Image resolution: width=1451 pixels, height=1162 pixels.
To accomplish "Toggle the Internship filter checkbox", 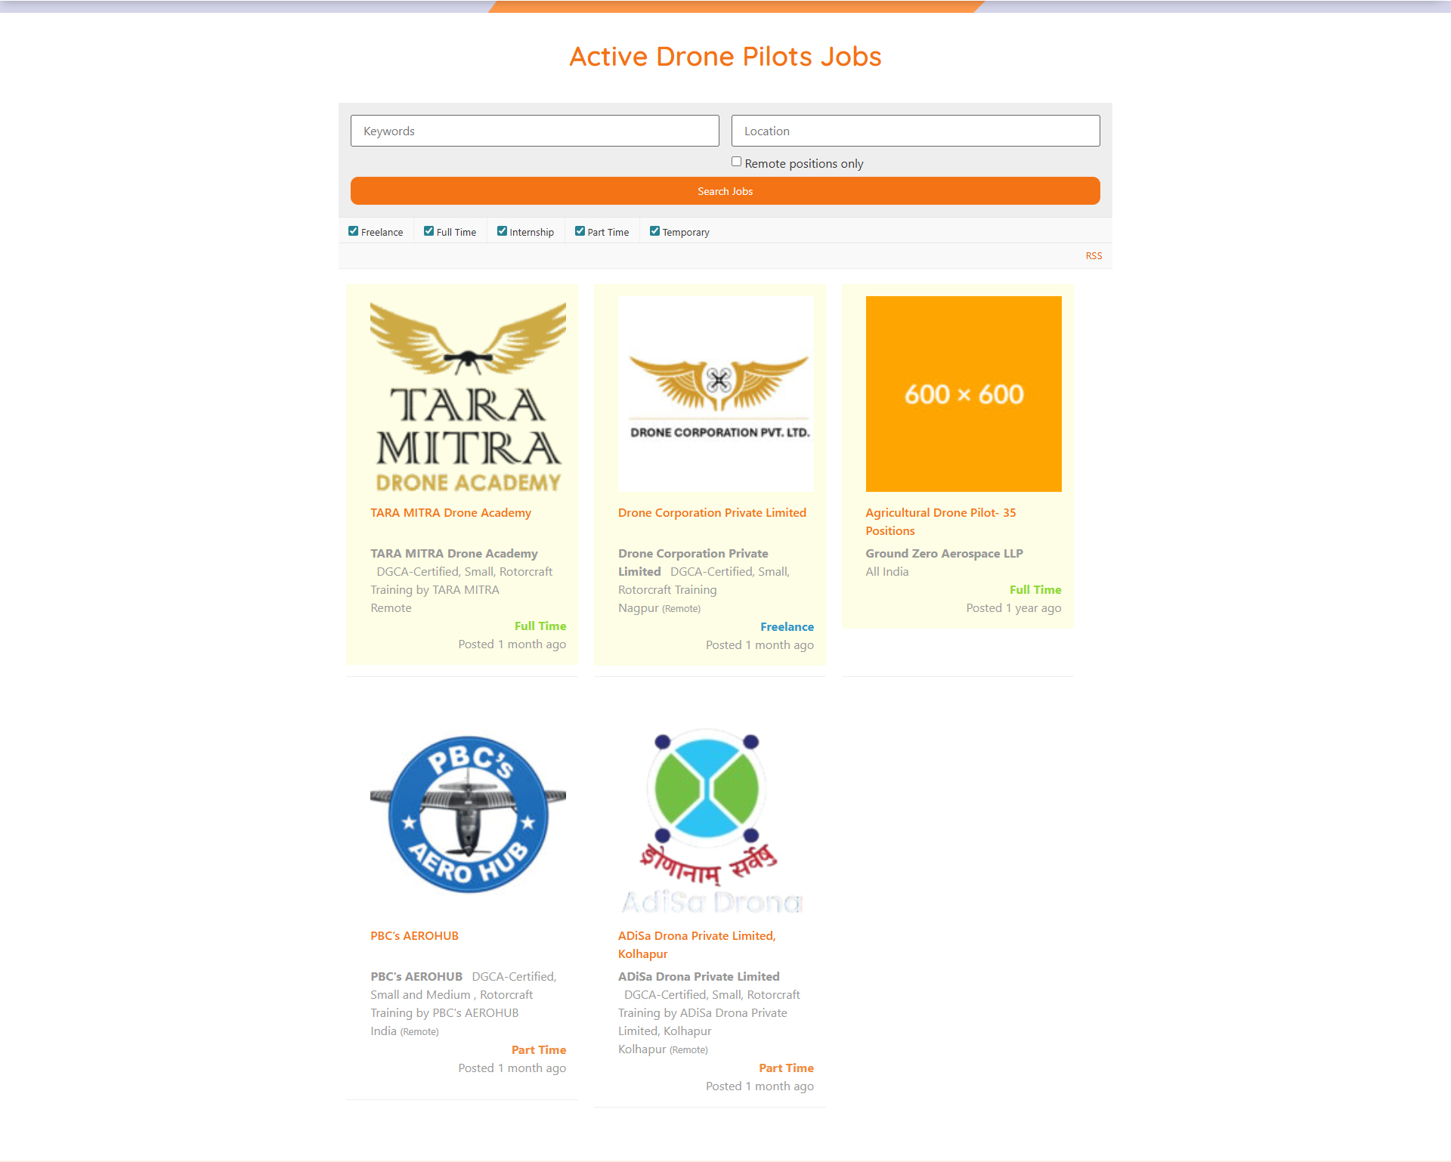I will click(502, 231).
